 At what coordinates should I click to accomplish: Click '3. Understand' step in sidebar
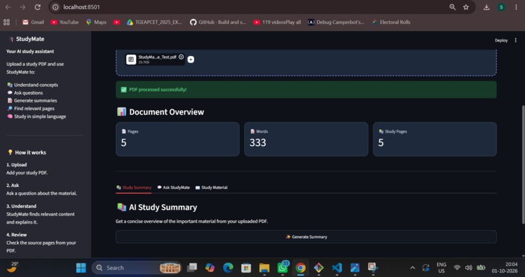(21, 206)
